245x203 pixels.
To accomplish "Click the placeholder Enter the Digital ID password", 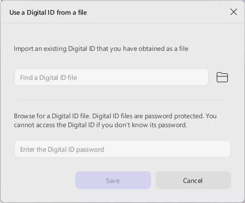I will click(62, 149).
